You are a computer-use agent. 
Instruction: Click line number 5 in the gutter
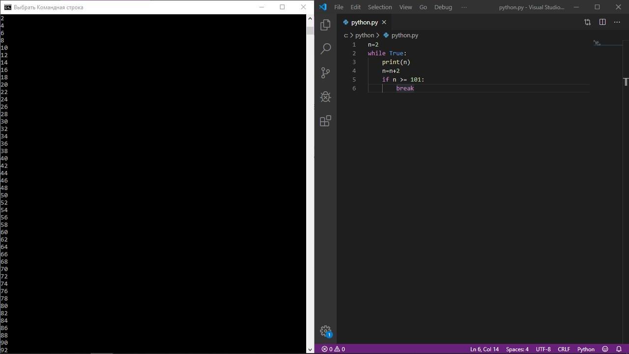click(354, 80)
